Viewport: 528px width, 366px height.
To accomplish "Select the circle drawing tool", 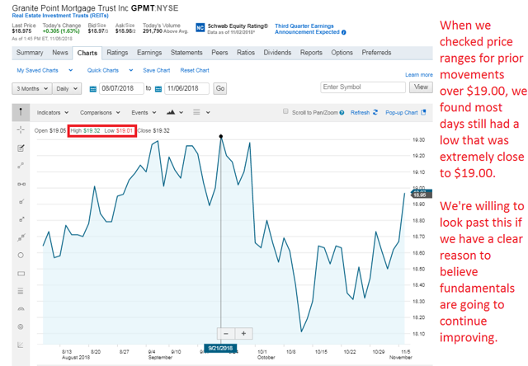I will pyautogui.click(x=21, y=256).
